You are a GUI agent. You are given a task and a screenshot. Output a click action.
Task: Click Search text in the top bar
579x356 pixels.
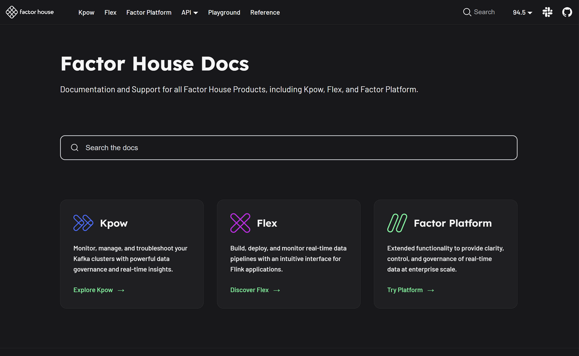485,12
